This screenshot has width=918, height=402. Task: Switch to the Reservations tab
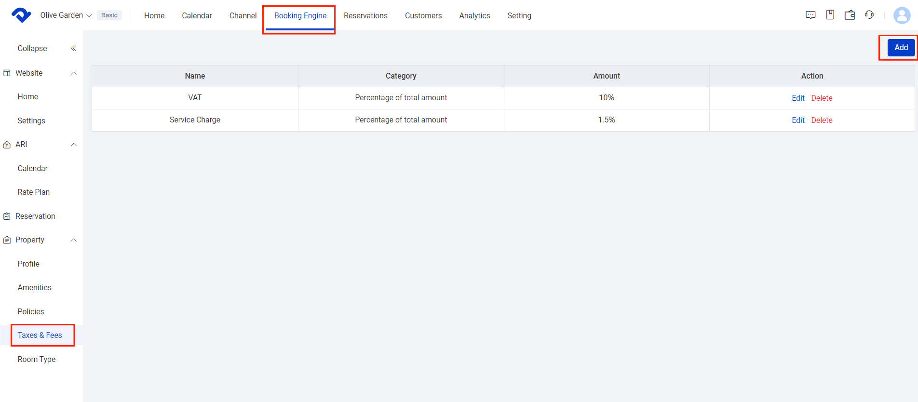(365, 15)
